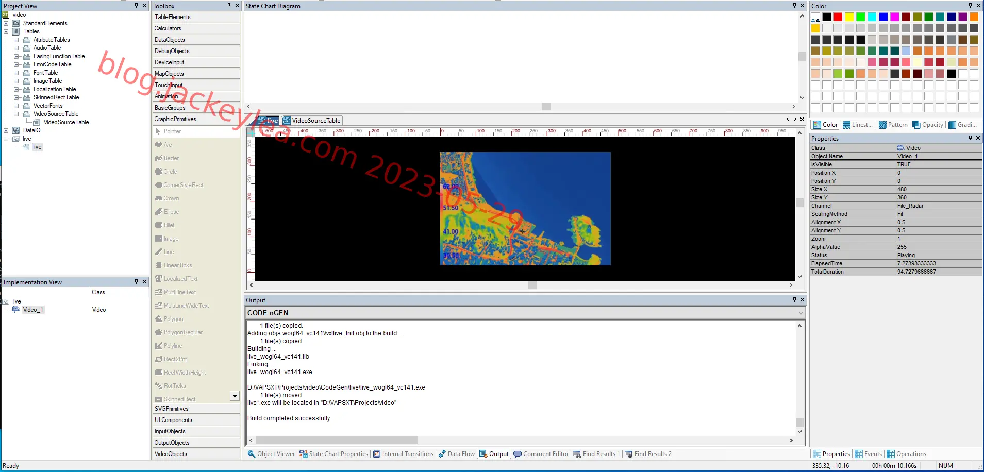Select the Events tab icon
The image size is (984, 472).
859,454
